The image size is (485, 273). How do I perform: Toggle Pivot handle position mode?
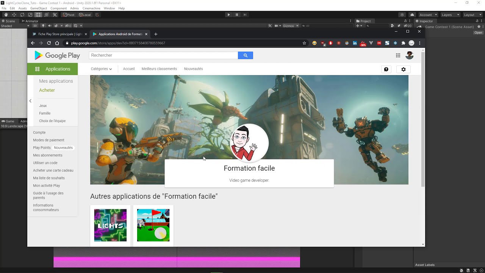coord(69,15)
